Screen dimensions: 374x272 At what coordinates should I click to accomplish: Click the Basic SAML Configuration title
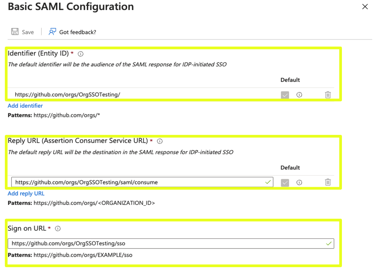70,6
